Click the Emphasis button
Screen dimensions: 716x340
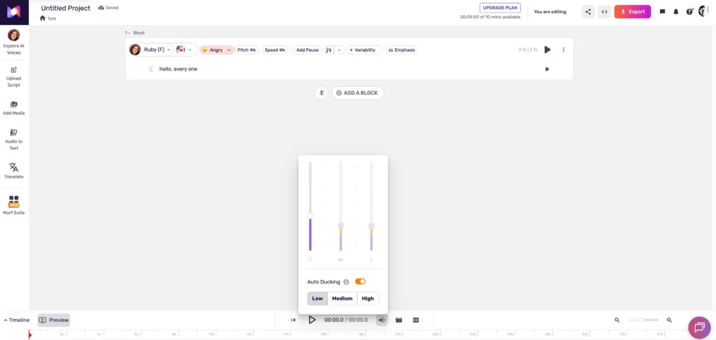click(x=401, y=50)
